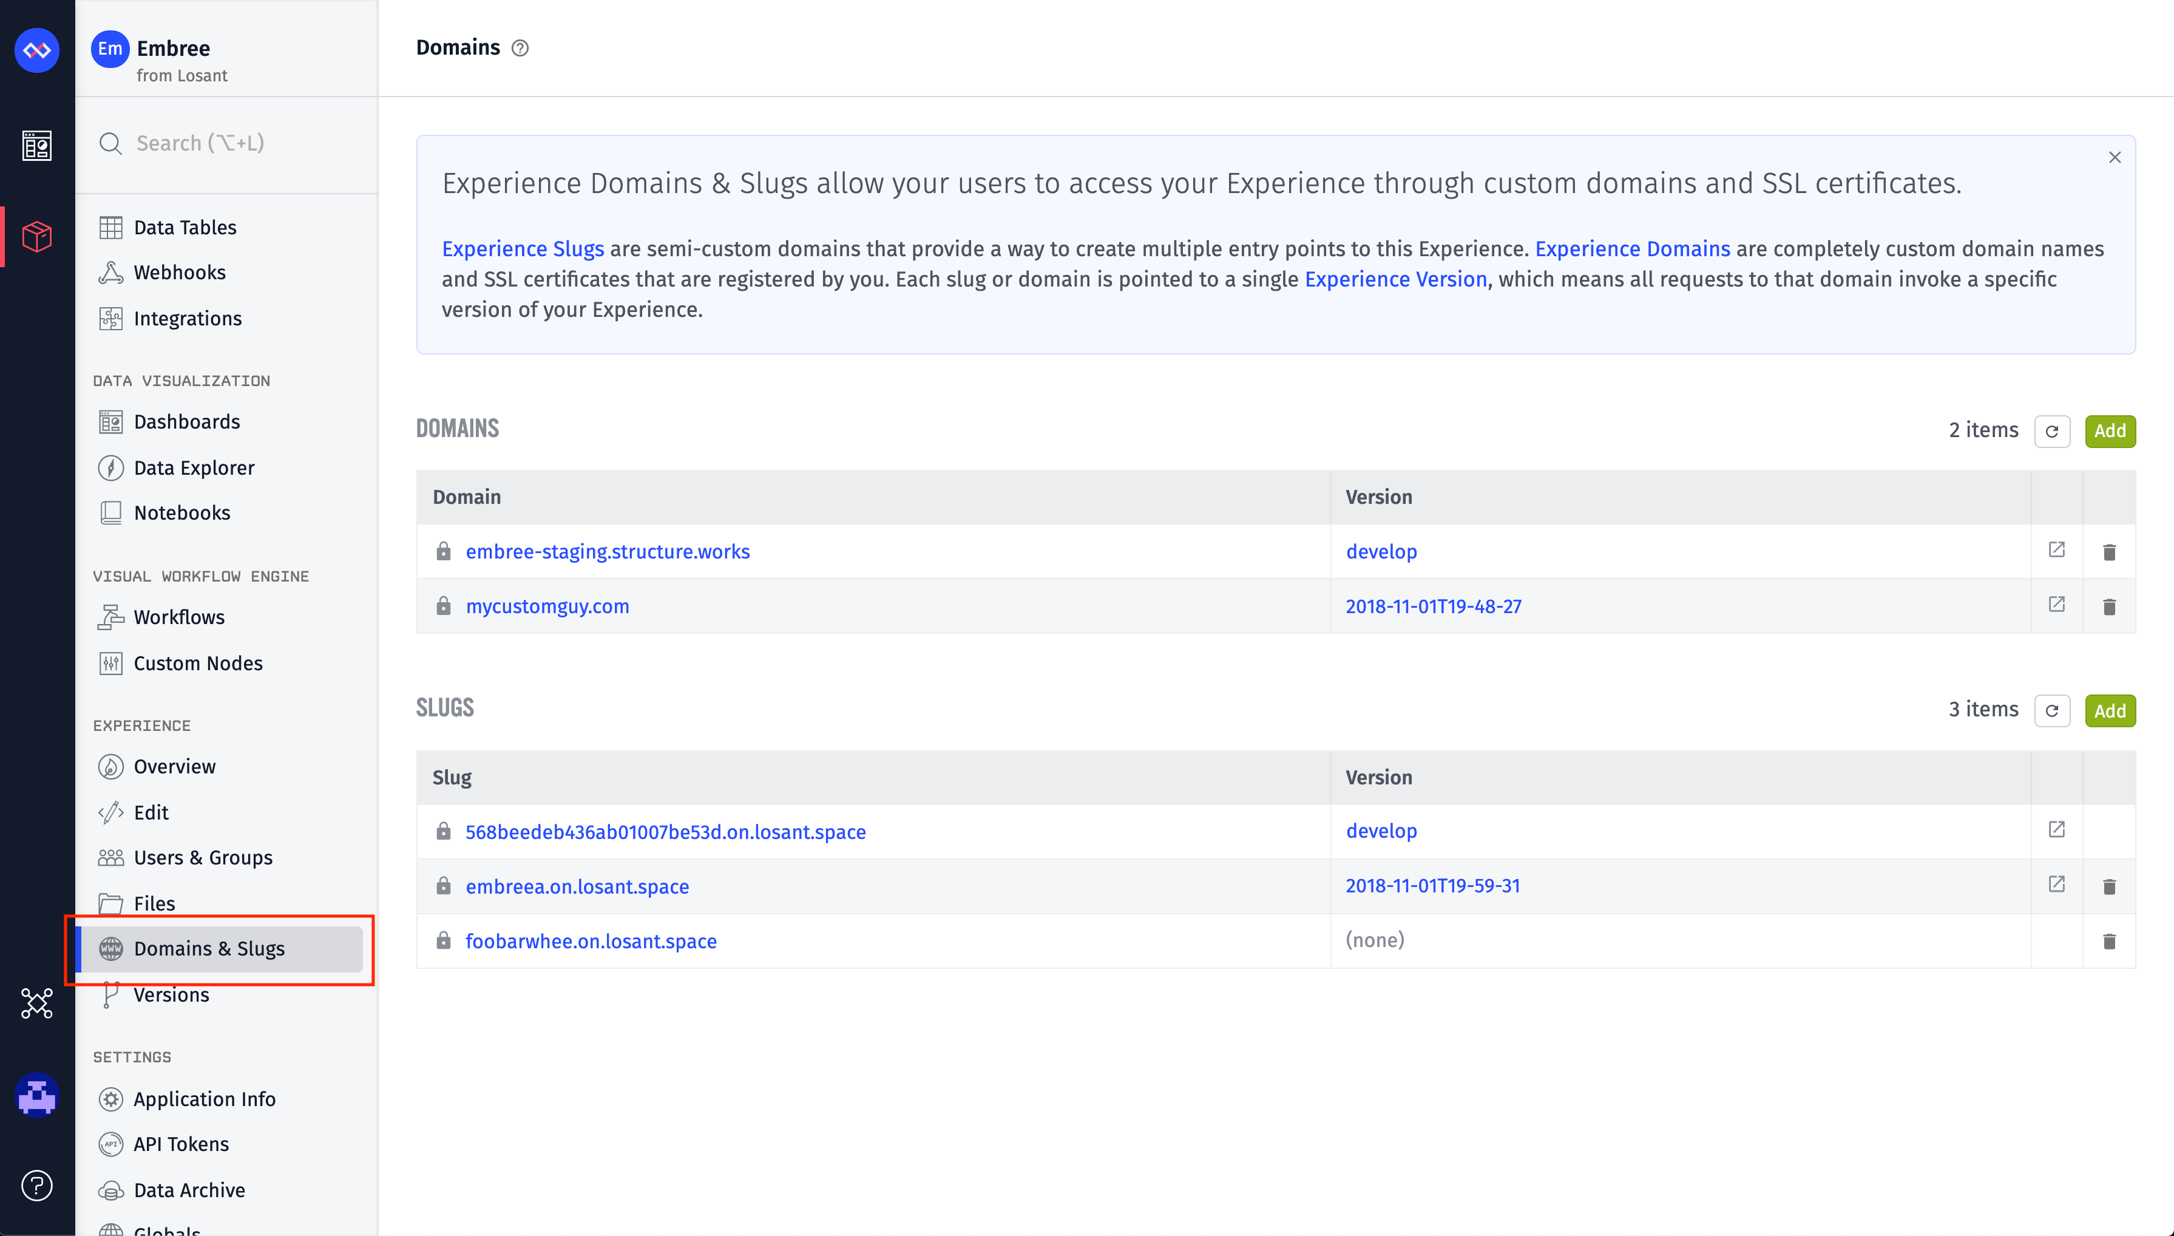Open develop version for embree-staging domain

[1381, 552]
